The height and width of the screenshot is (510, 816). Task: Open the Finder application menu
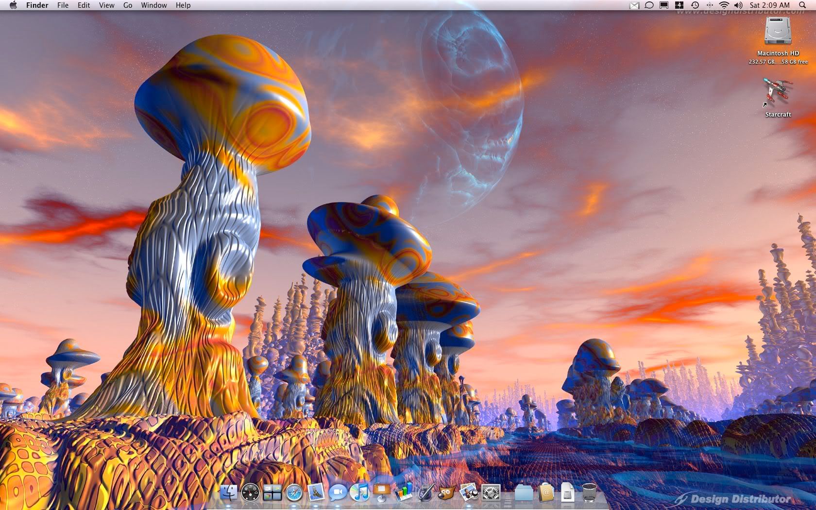[x=37, y=5]
